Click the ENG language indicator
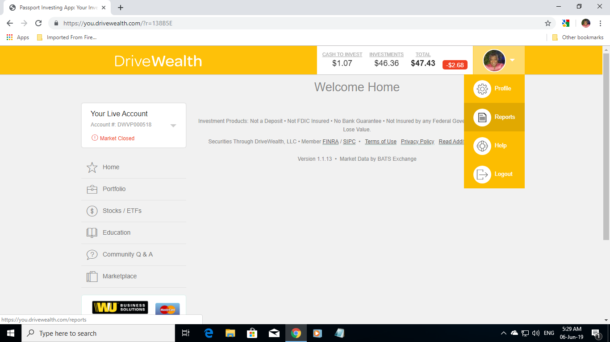 (549, 333)
